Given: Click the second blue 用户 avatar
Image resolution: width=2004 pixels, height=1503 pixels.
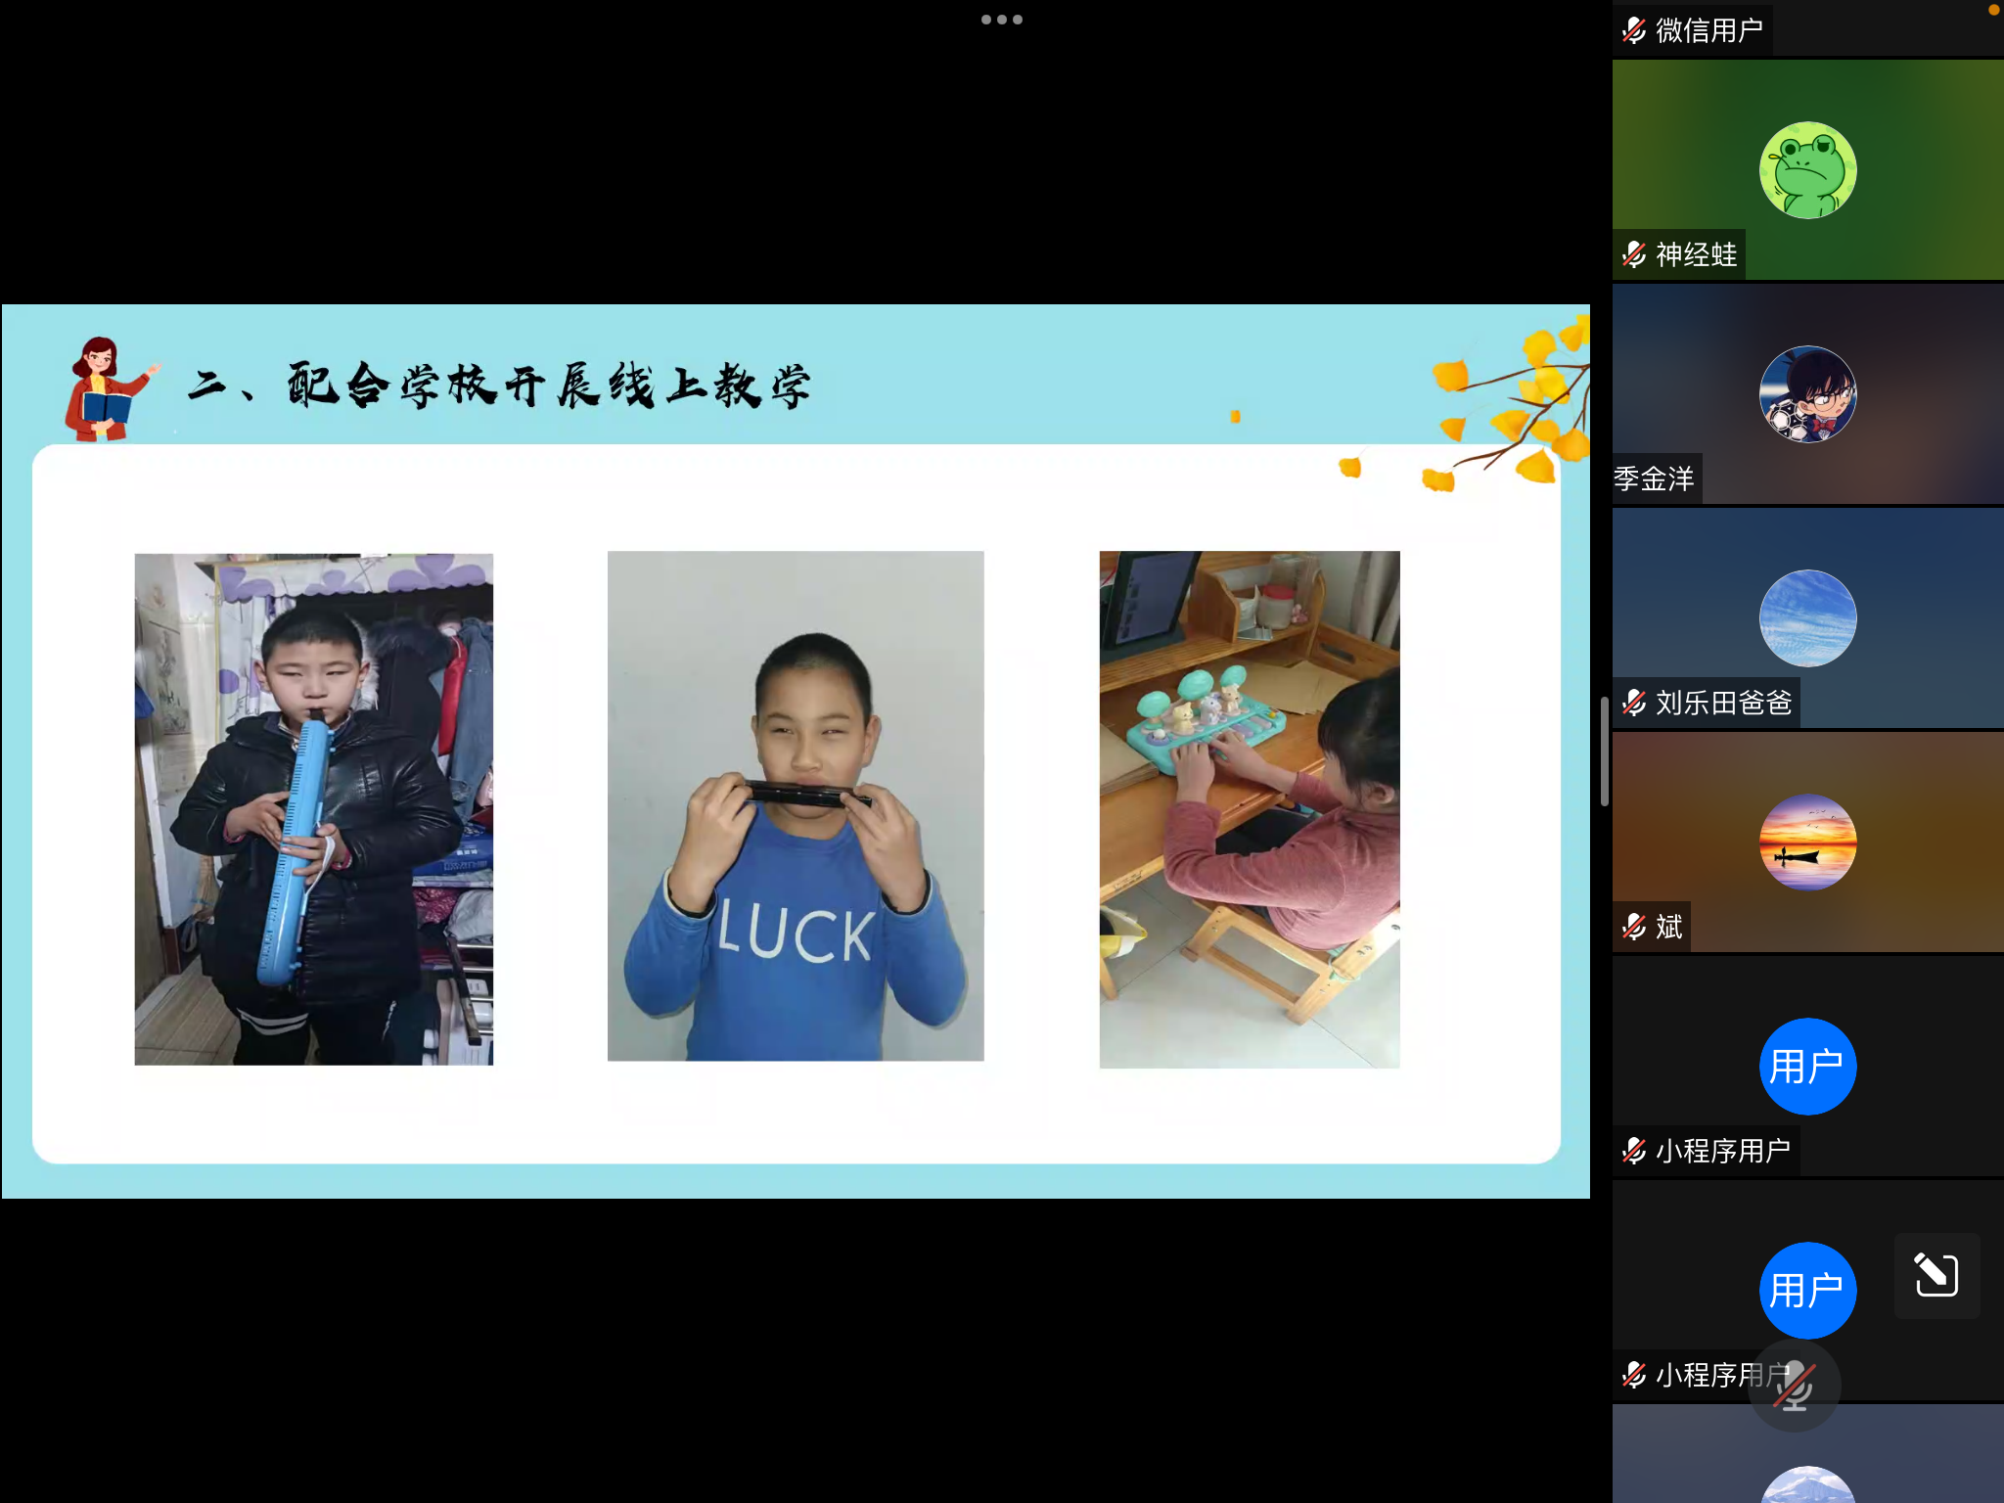Looking at the screenshot, I should coord(1807,1291).
